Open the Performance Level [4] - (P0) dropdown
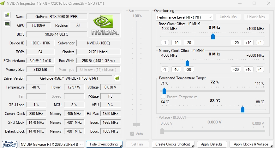Screen dimensions: 275x148 [x=184, y=17]
